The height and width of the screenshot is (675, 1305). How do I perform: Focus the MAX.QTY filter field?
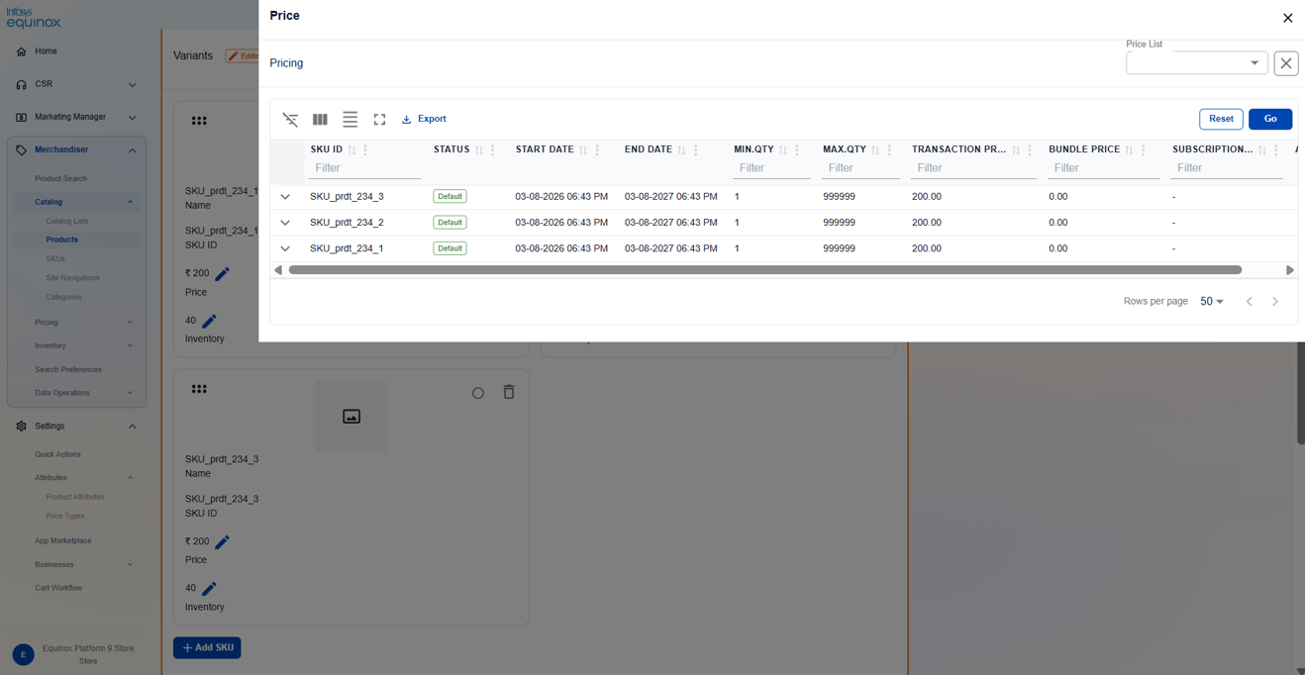pos(861,168)
